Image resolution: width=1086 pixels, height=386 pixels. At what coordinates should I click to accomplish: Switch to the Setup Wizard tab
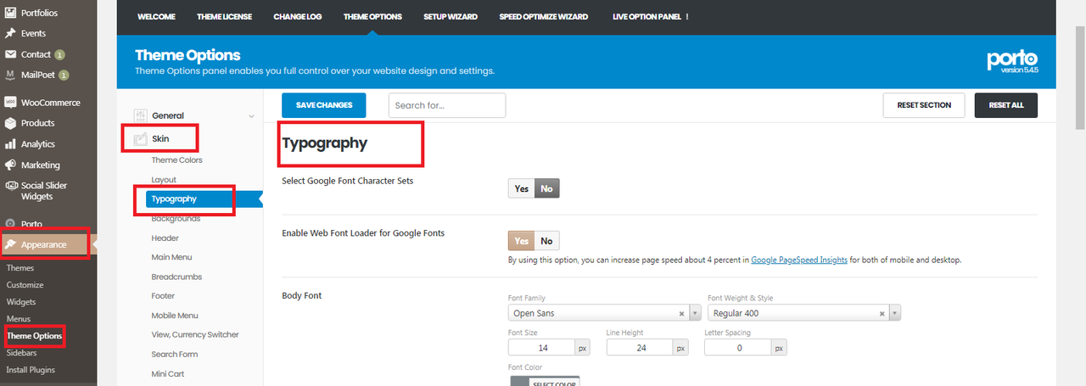click(x=450, y=16)
